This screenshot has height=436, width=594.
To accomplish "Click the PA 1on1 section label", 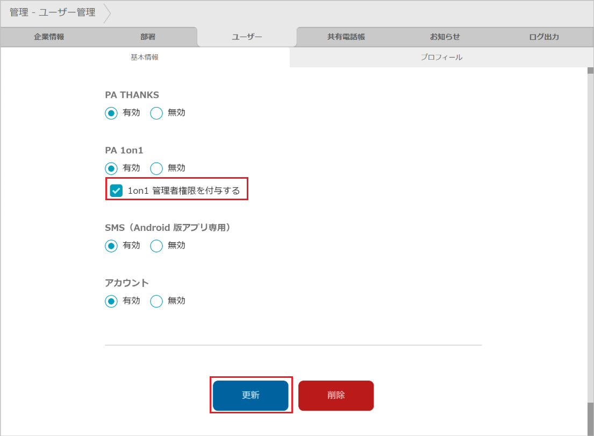I will pyautogui.click(x=124, y=150).
